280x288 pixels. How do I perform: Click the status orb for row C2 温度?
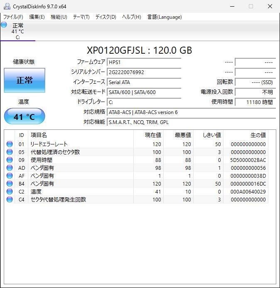click(x=10, y=191)
